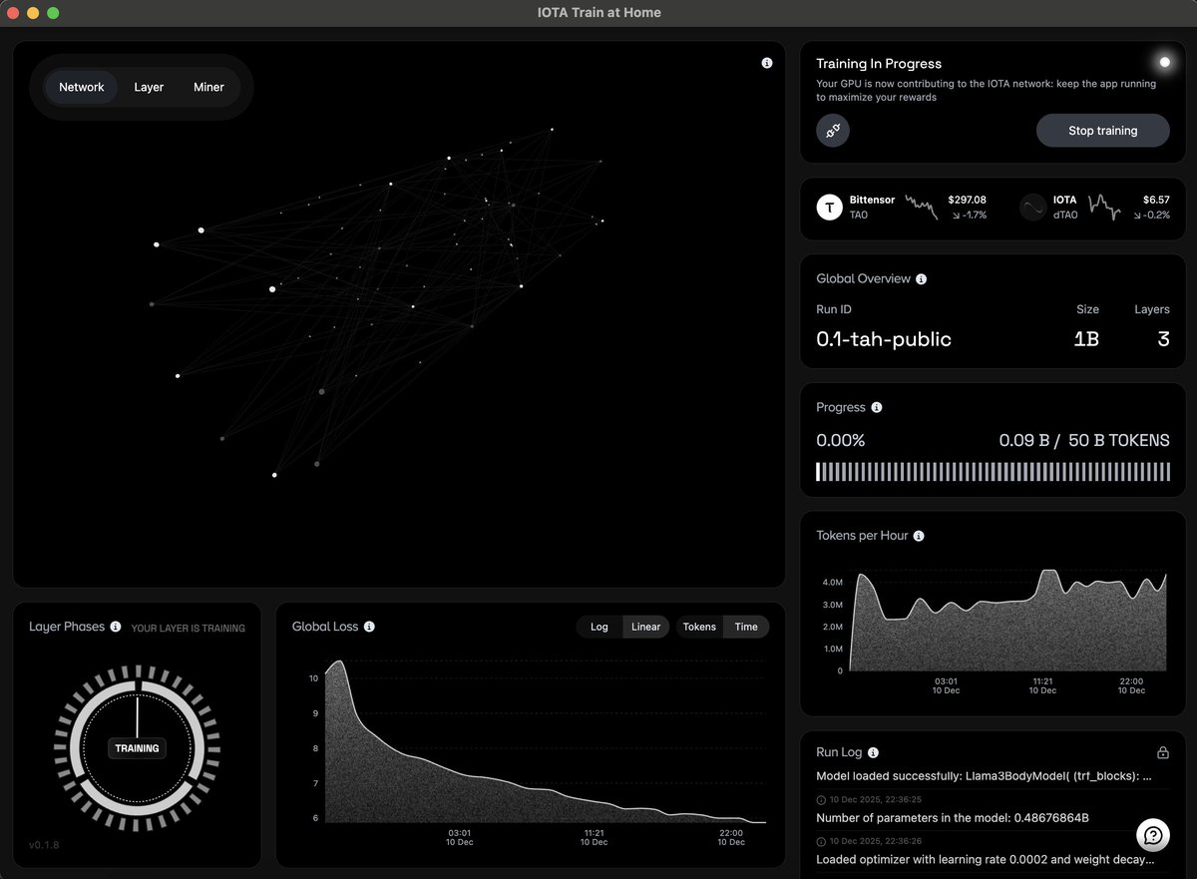Switch to the Network view tab
The width and height of the screenshot is (1197, 879).
tap(82, 87)
